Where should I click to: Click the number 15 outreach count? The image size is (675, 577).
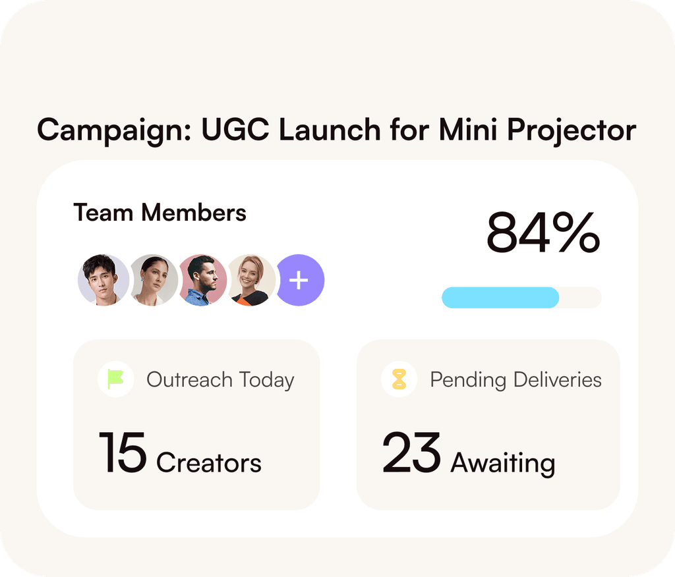(123, 453)
